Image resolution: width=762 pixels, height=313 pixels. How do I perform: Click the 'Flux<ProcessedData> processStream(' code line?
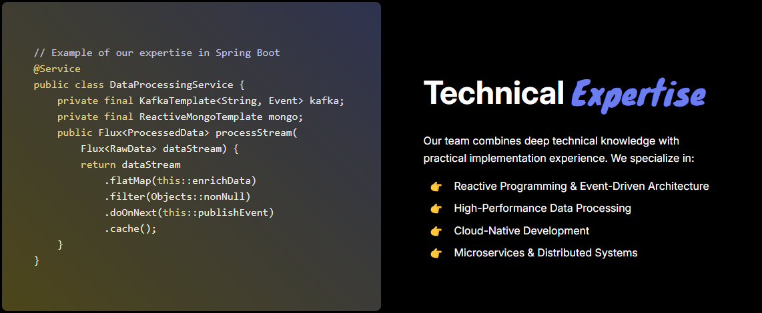177,133
